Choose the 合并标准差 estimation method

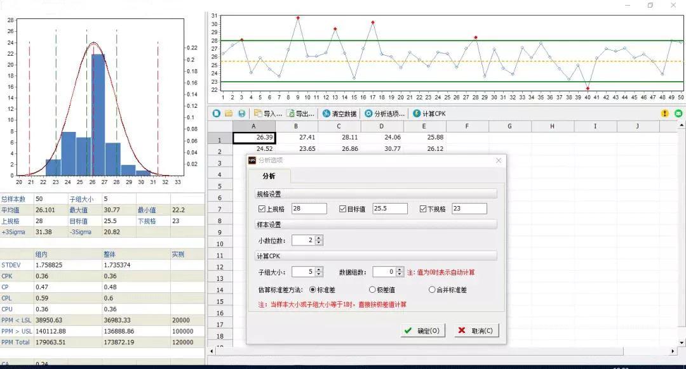433,289
